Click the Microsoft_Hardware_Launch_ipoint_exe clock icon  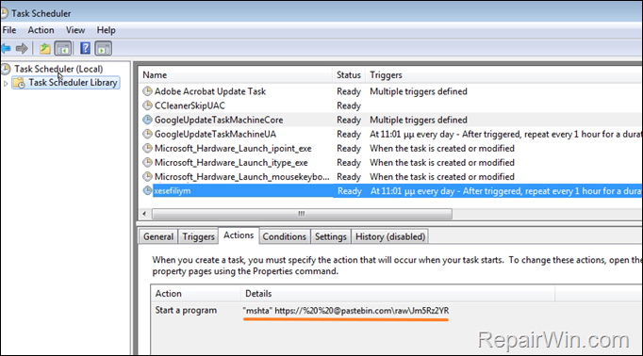(147, 148)
